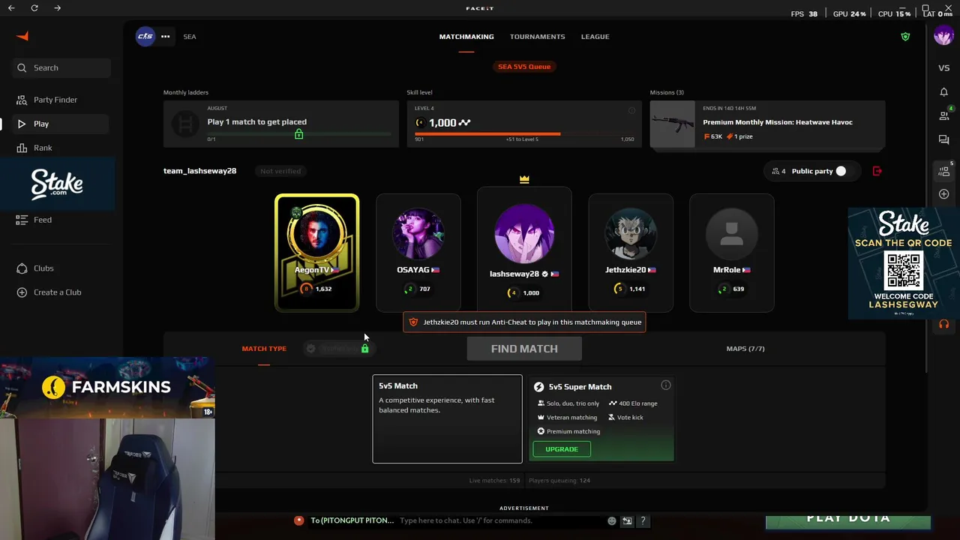Click the orange headset support icon

(x=943, y=324)
